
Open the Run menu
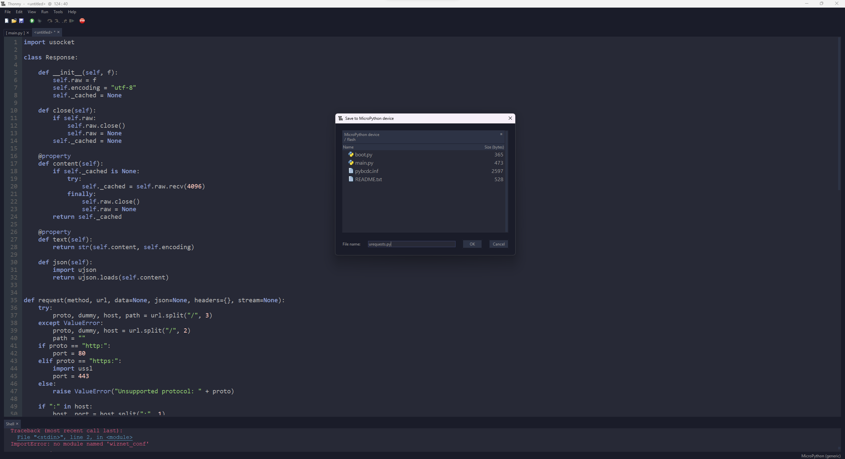[x=45, y=12]
